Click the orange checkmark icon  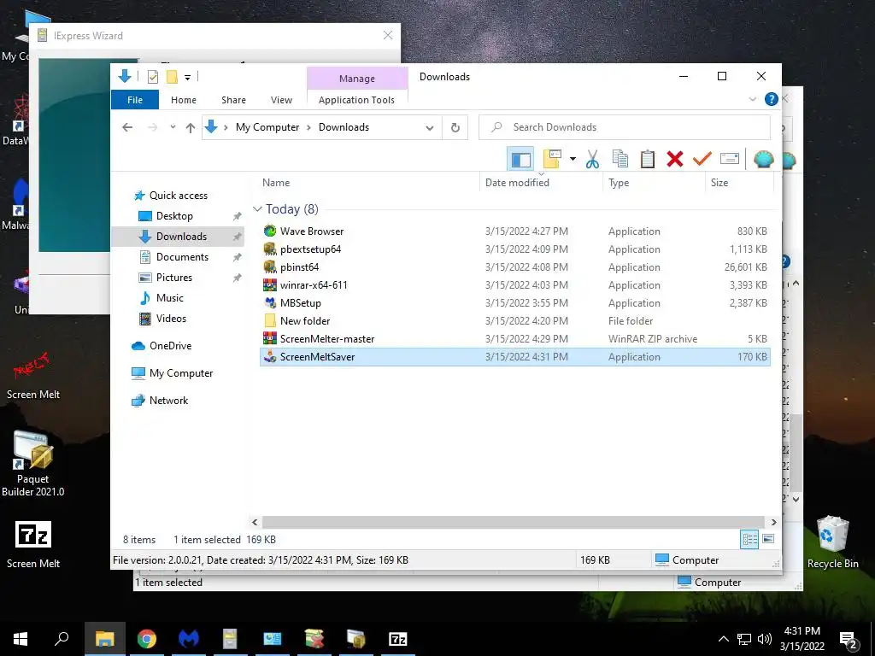coord(702,159)
